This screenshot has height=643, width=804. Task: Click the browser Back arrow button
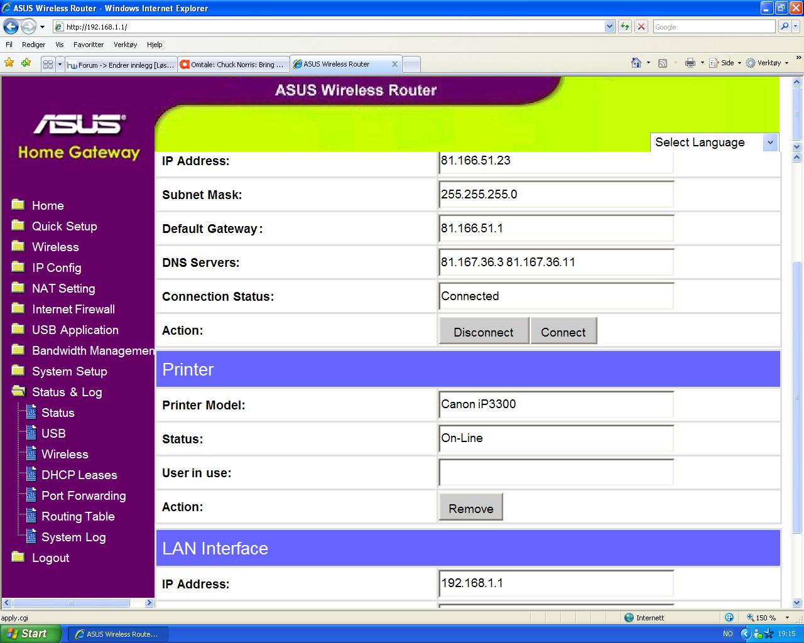[11, 26]
